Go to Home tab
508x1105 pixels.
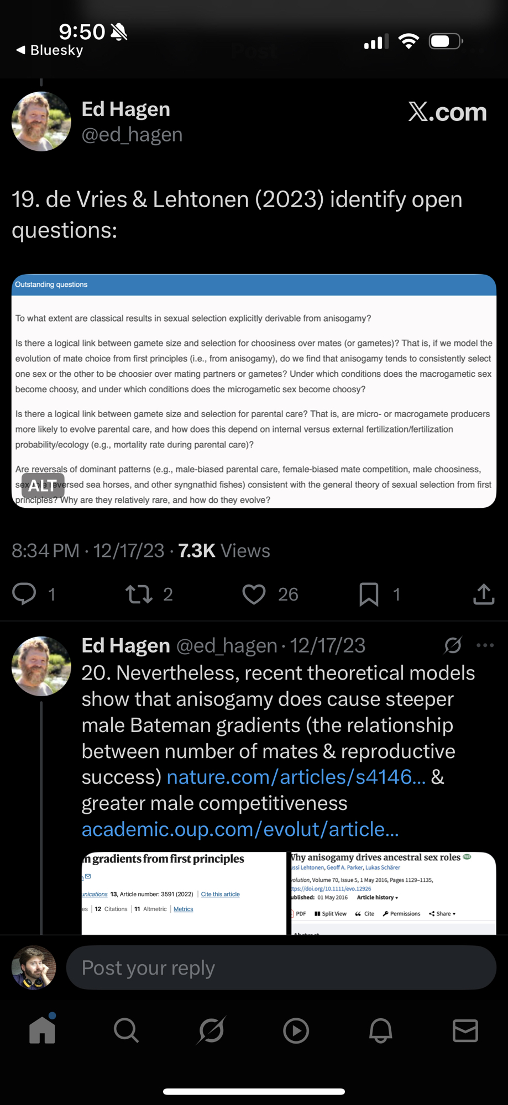click(43, 1030)
